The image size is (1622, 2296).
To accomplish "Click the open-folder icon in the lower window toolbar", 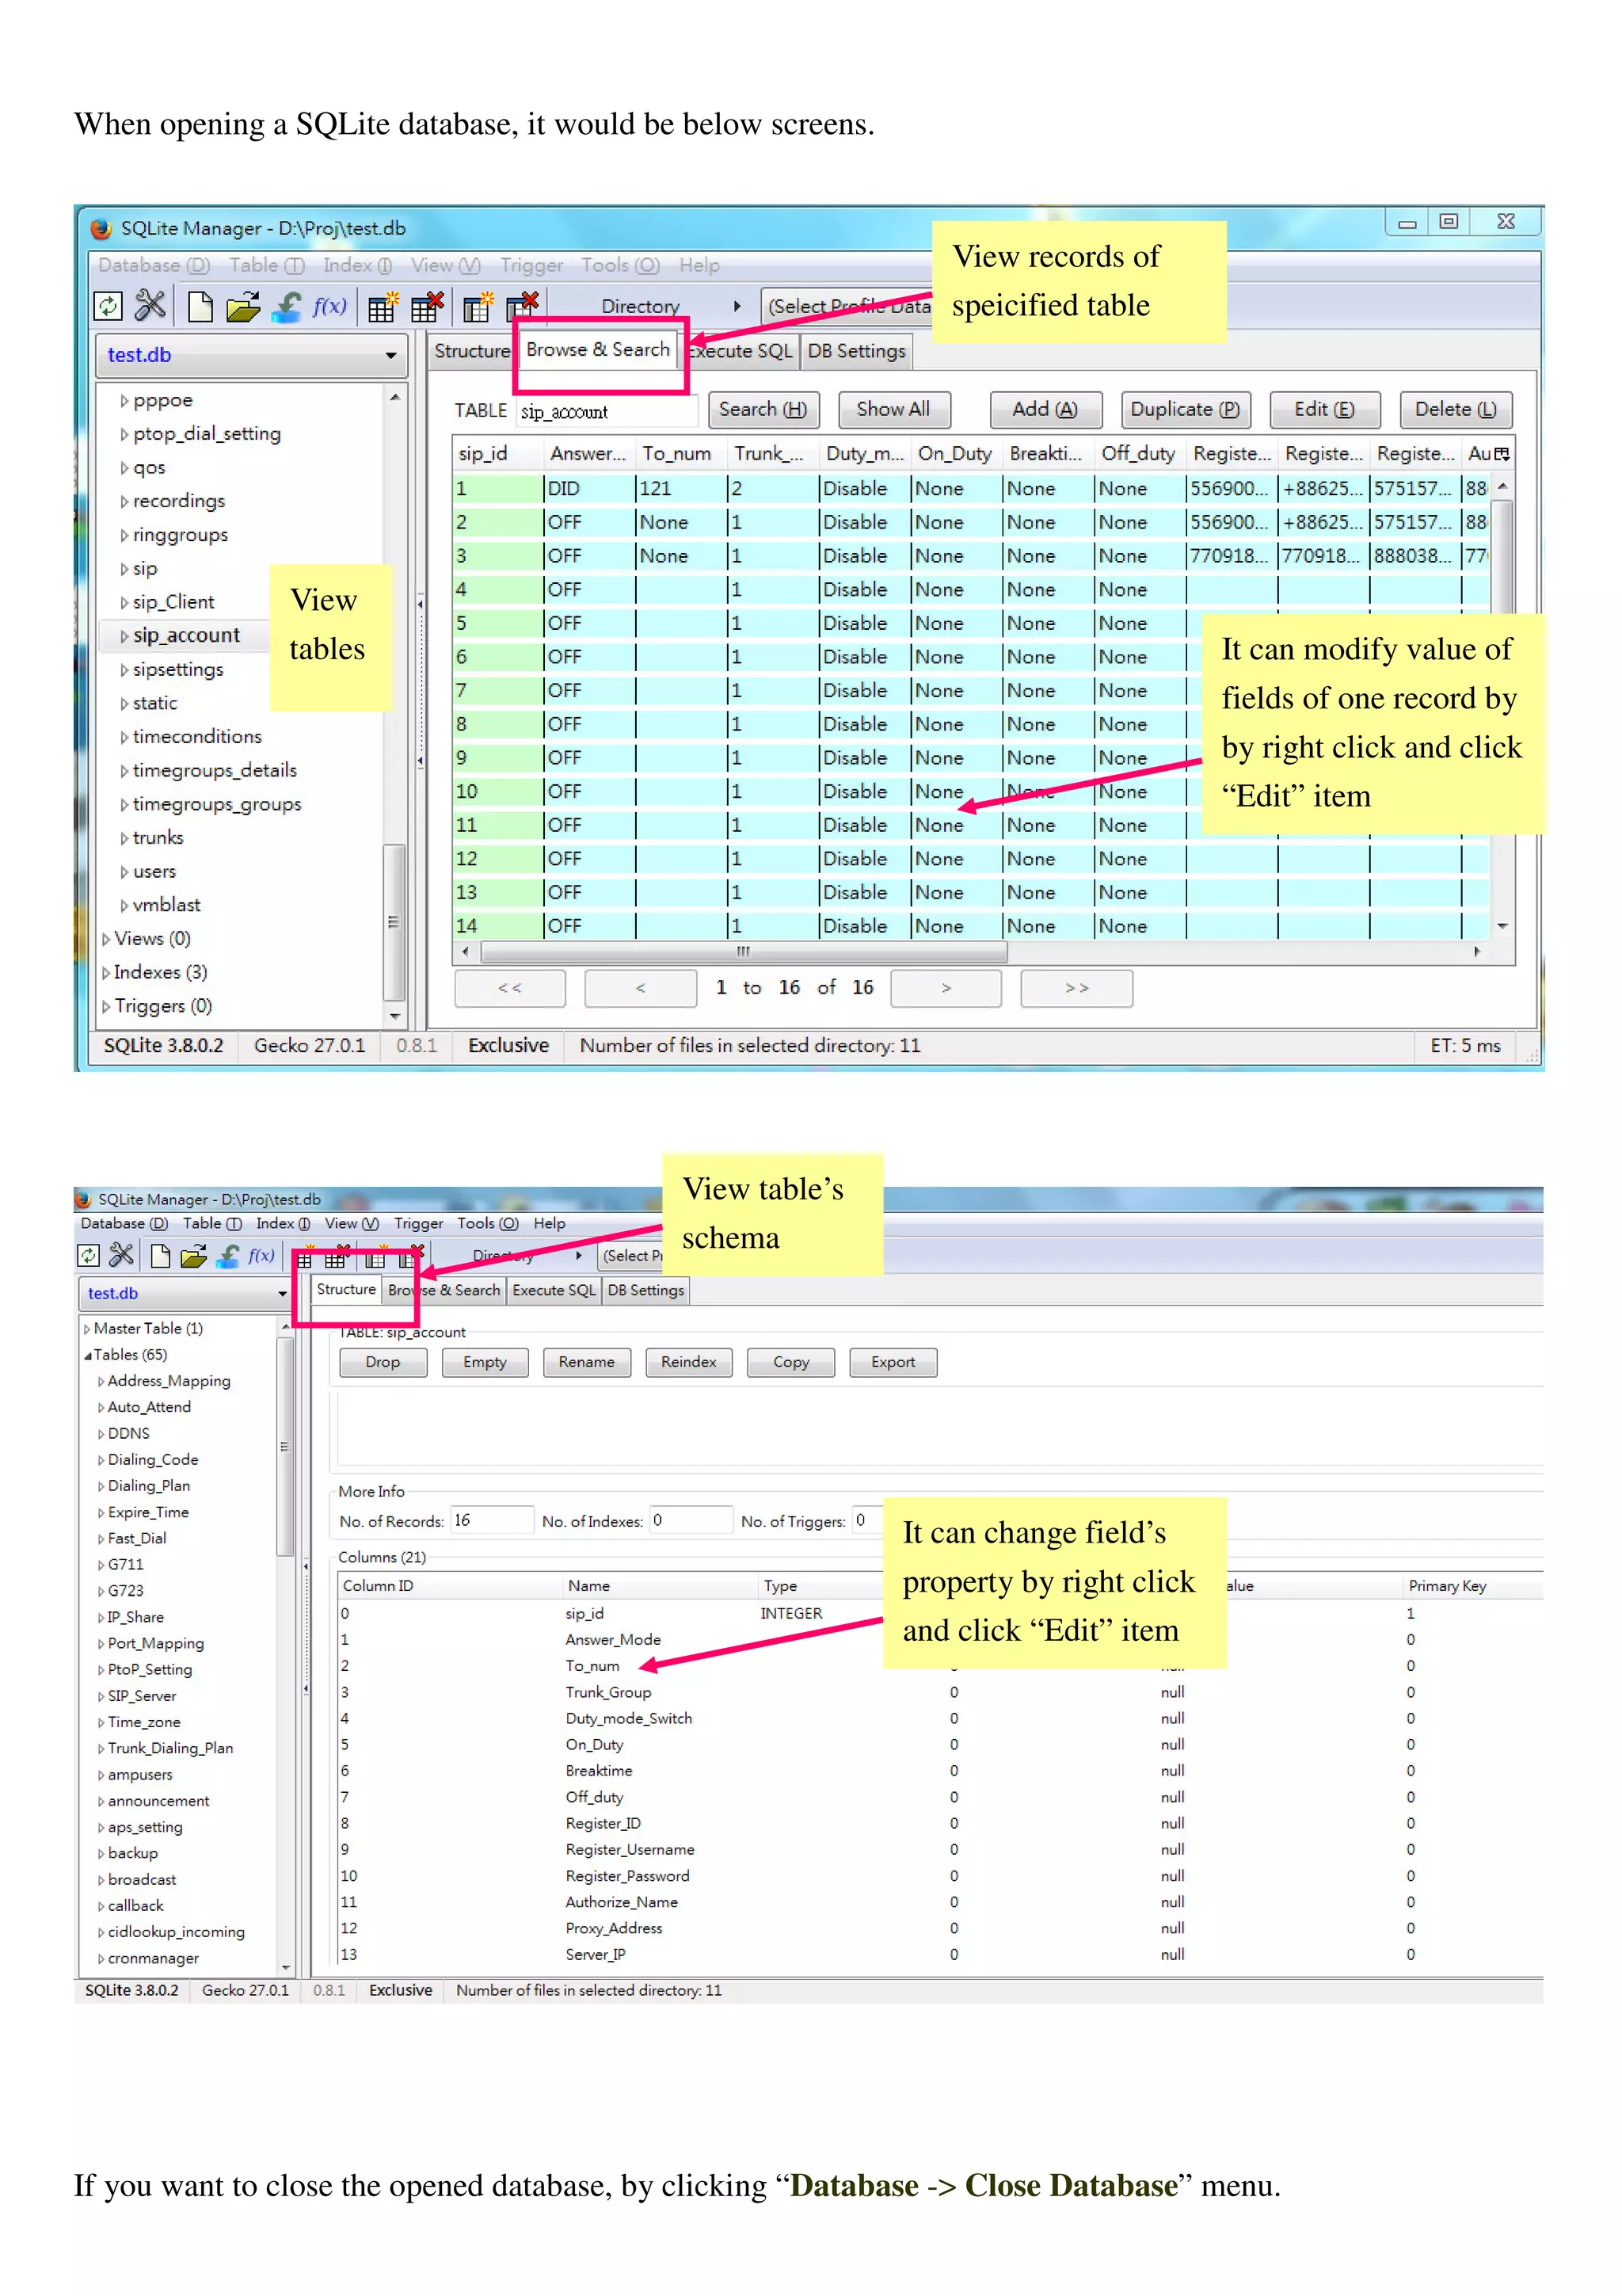I will (194, 1255).
